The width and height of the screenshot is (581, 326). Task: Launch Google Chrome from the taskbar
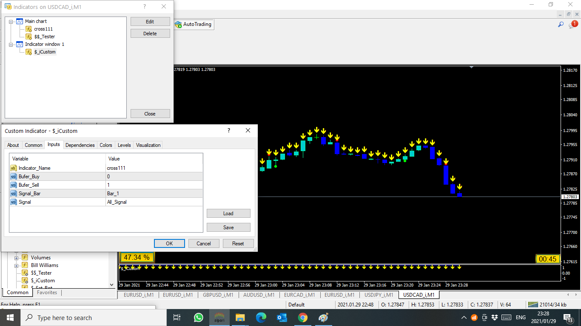pyautogui.click(x=303, y=318)
